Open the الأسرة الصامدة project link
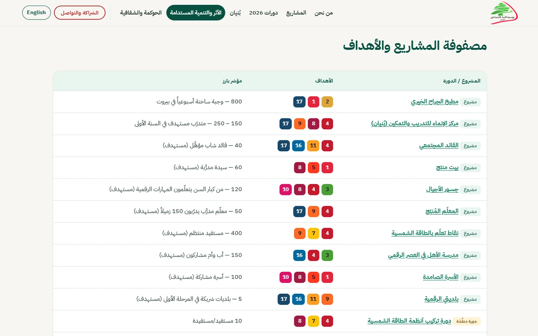This screenshot has height=336, width=538. pos(440,277)
